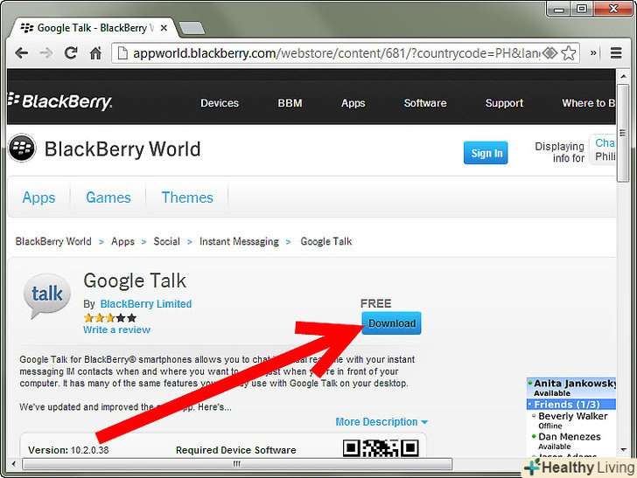
Task: Click the BlackBerry World heading text
Action: (122, 149)
